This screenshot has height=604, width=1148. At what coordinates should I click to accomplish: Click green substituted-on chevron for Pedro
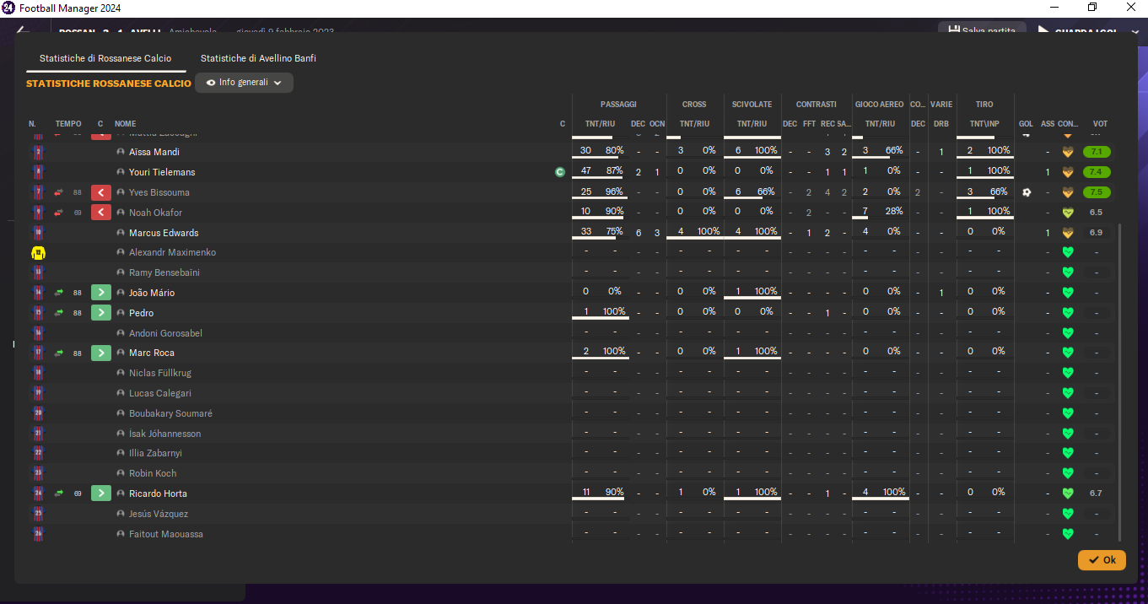point(101,313)
